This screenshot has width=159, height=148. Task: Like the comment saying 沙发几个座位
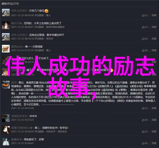[x=145, y=15]
